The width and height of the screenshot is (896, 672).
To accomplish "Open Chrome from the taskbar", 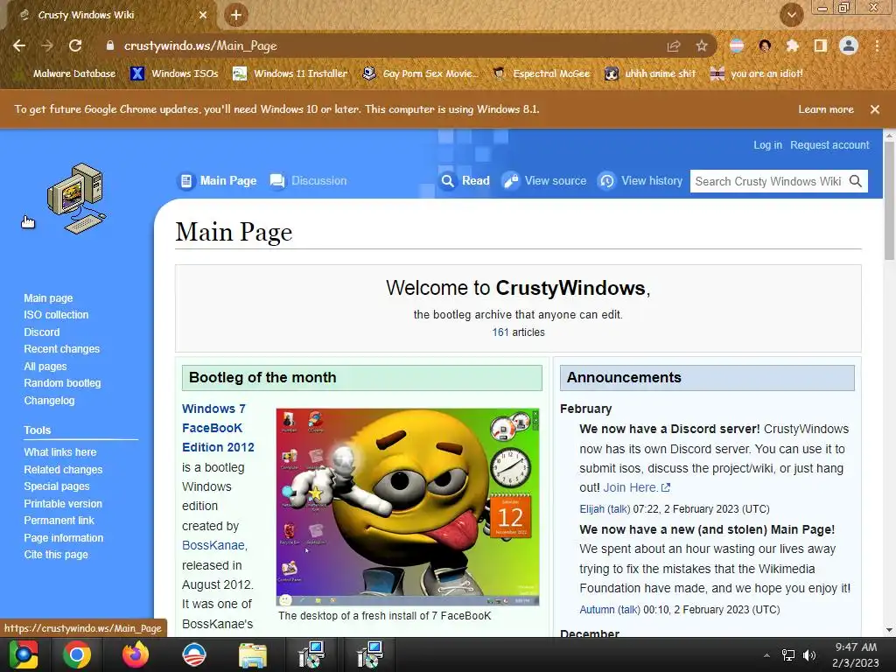I will click(x=77, y=654).
